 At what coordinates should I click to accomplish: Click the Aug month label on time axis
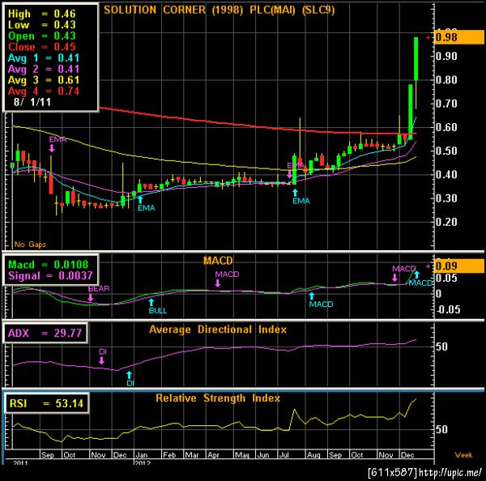313,455
